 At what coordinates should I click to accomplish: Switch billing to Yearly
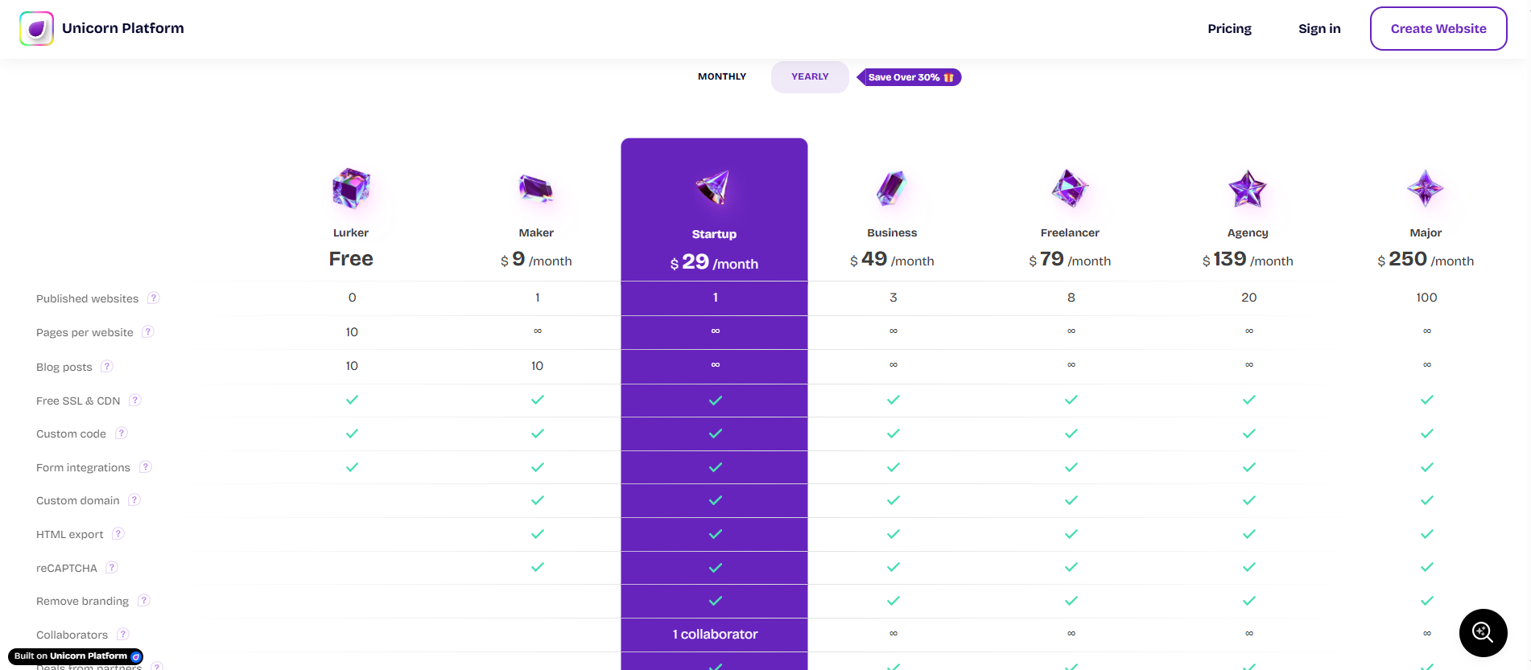pyautogui.click(x=810, y=76)
